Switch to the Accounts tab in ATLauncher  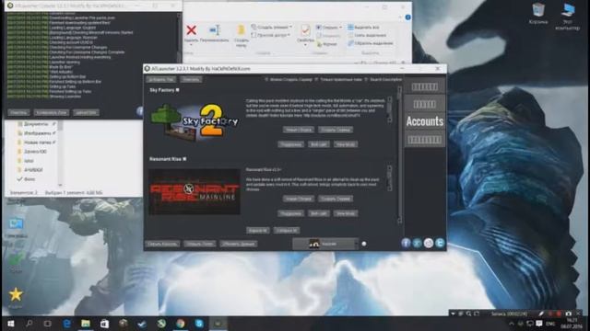pos(425,121)
